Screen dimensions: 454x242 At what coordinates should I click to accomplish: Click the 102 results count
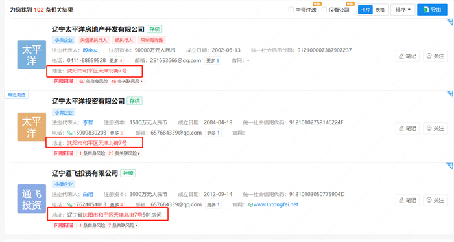(38, 10)
